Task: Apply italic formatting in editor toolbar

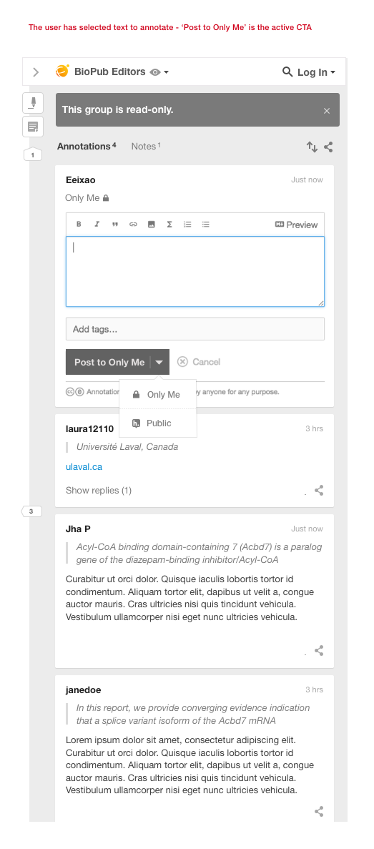Action: click(x=97, y=224)
